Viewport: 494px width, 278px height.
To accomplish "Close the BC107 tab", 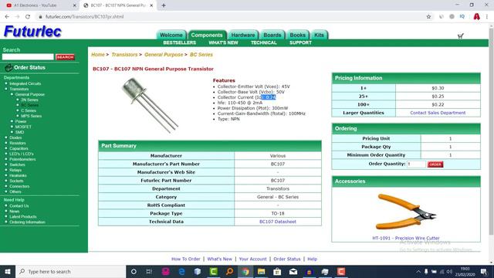I will [151, 5].
